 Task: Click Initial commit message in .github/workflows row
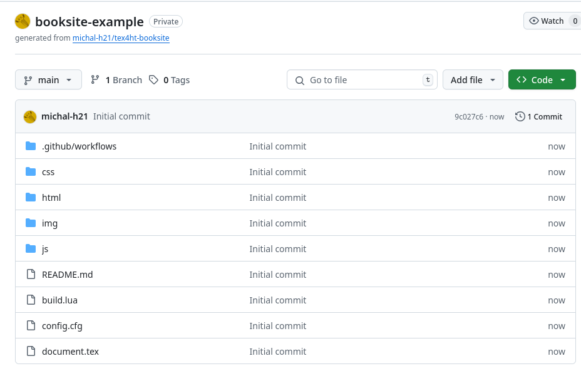277,146
